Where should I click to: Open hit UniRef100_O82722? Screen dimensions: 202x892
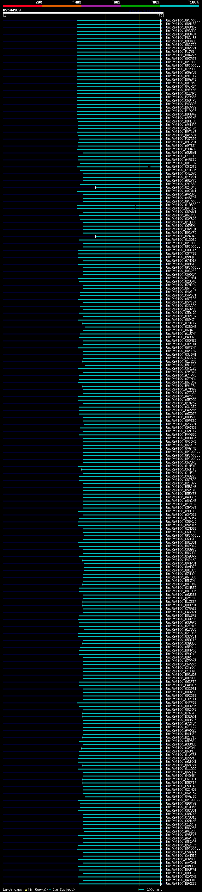click(x=181, y=45)
